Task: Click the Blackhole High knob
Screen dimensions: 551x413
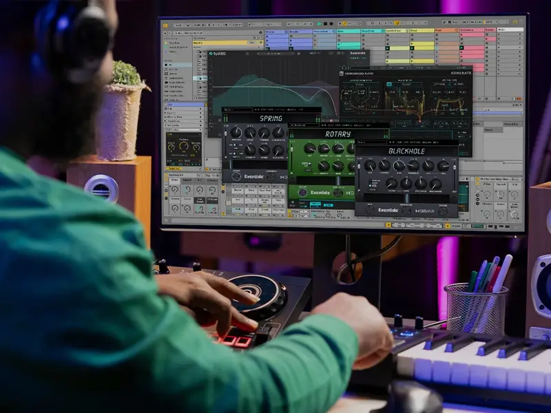Action: point(443,166)
